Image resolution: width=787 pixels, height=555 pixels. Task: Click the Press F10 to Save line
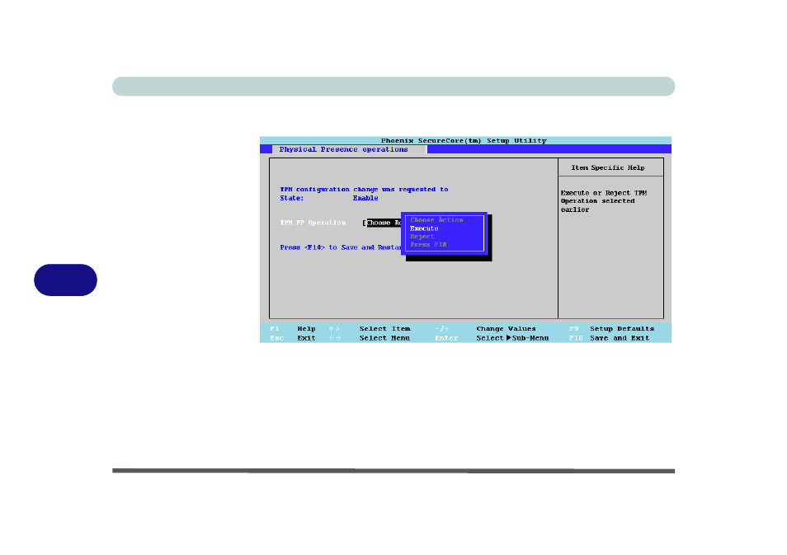click(341, 247)
